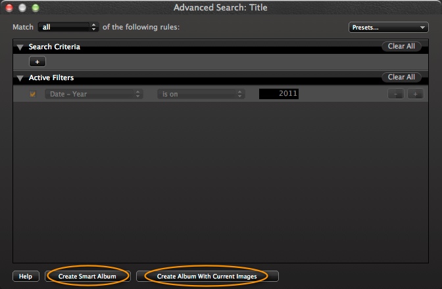Open Help for Advanced Search
This screenshot has height=289, width=442.
[x=26, y=277]
